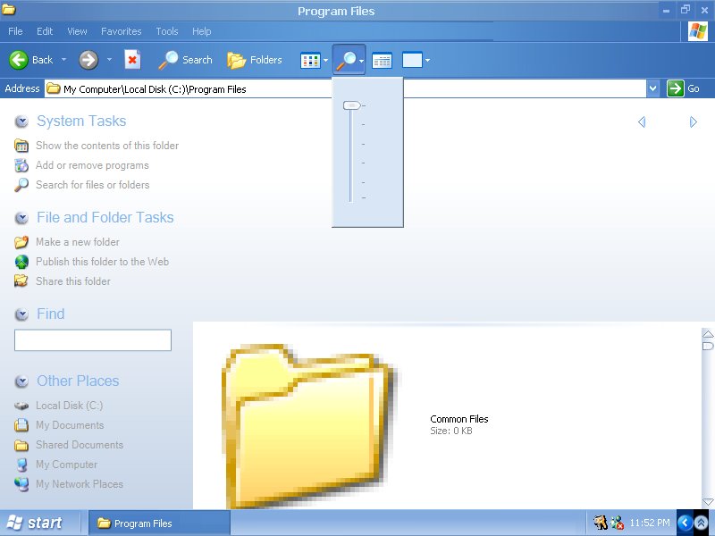Click the green Back arrow button
The image size is (715, 536).
click(x=19, y=60)
